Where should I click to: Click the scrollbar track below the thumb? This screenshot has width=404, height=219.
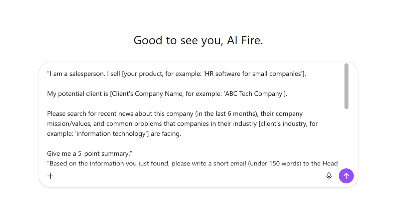click(346, 140)
